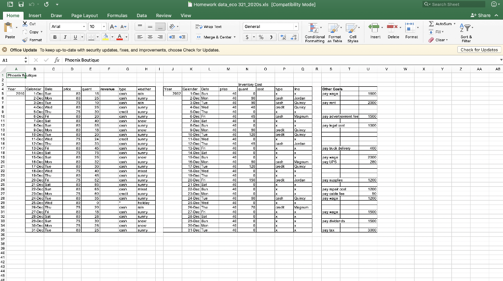503x281 pixels.
Task: Expand AutoSum options arrow
Action: coord(454,24)
